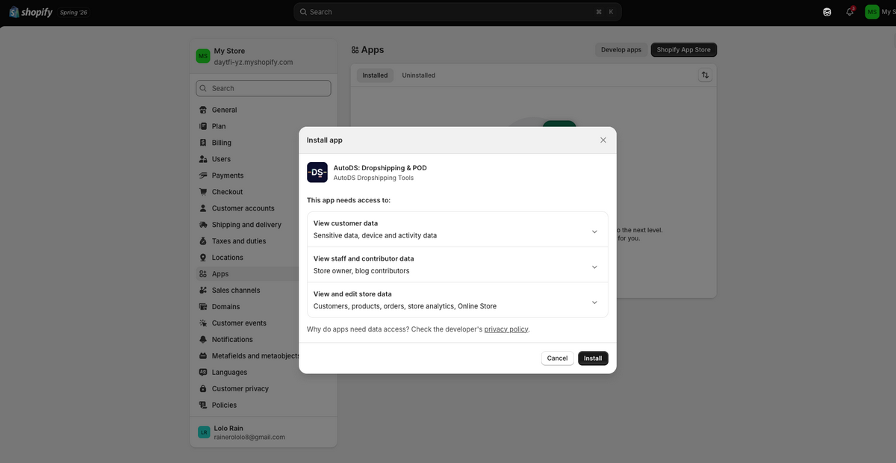The height and width of the screenshot is (463, 896).
Task: Open the Sidekick assistant icon in top bar
Action: pyautogui.click(x=827, y=12)
